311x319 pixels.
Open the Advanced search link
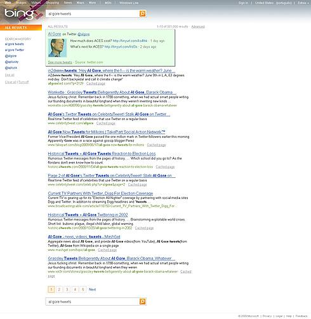(x=198, y=27)
